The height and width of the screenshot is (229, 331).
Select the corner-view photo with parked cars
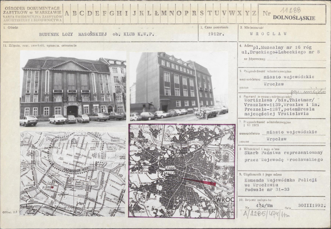[179, 86]
